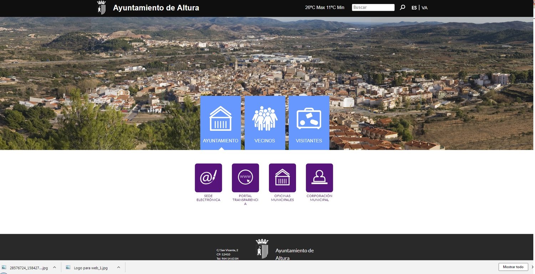Open the Ayuntamiento de Altura title link
535x274 pixels.
(156, 7)
